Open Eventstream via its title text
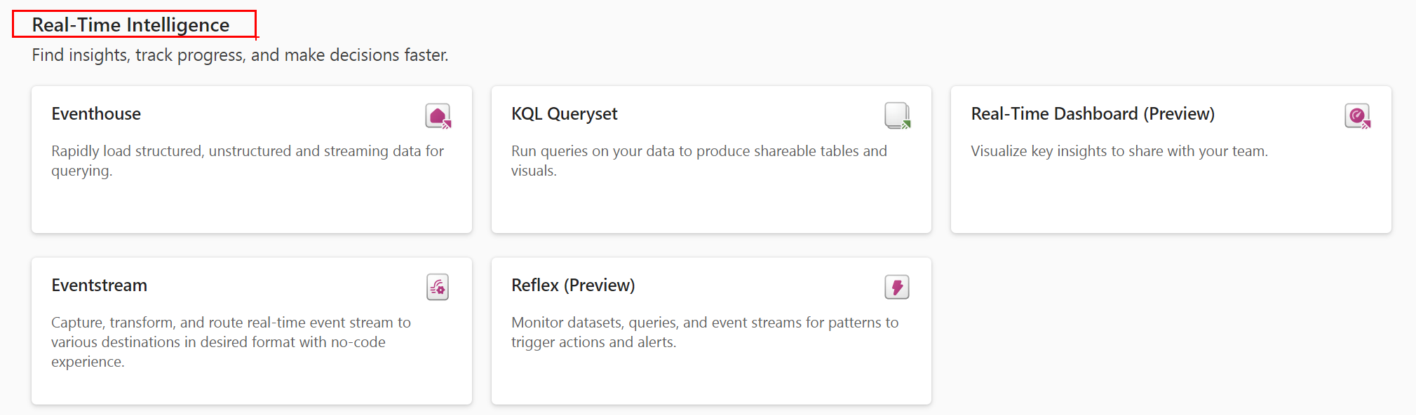This screenshot has width=1416, height=415. (x=99, y=286)
